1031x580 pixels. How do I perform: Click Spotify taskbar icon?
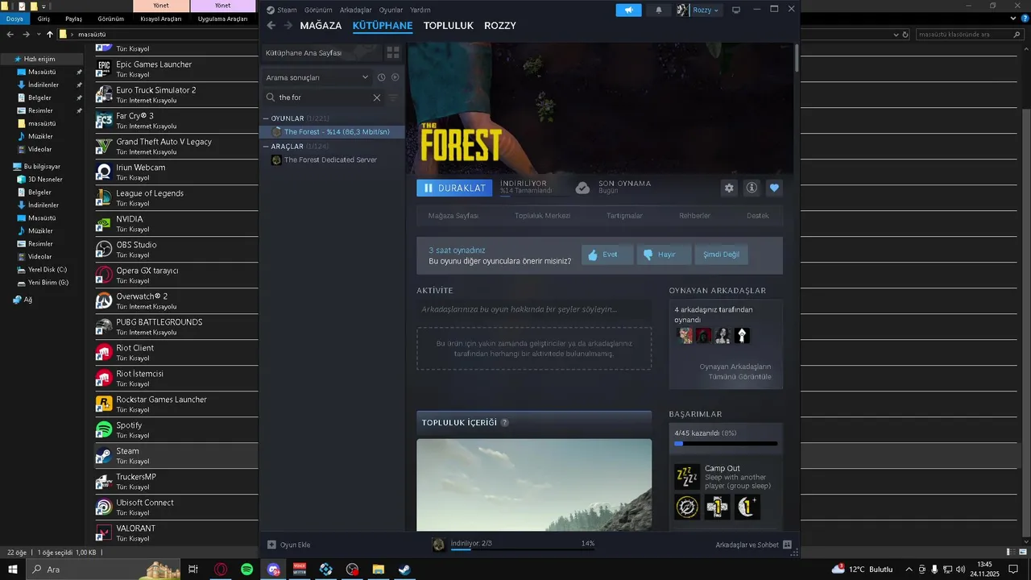pyautogui.click(x=246, y=570)
